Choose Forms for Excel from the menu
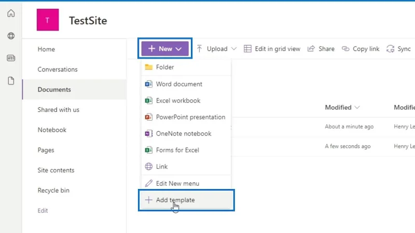 pos(186,150)
